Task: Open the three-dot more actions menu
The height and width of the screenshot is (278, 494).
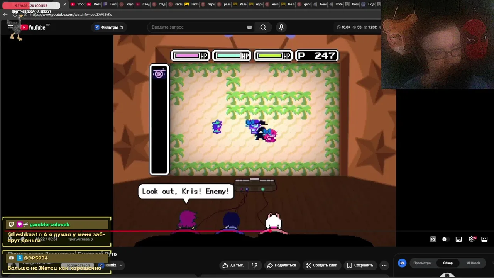Action: (x=384, y=265)
